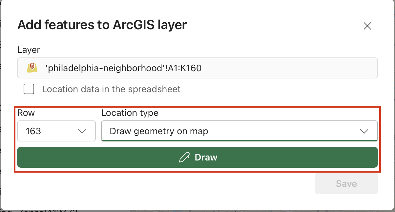Open the Row selector showing 163

[x=56, y=131]
